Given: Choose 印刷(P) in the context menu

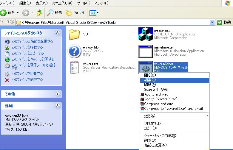Looking at the screenshot, I should coord(174,85).
